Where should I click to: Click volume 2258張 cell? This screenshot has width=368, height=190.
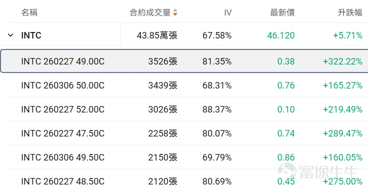tap(163, 133)
